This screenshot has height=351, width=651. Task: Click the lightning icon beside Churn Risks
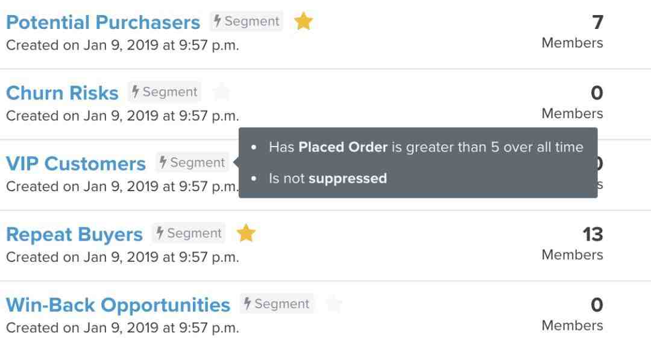point(136,92)
